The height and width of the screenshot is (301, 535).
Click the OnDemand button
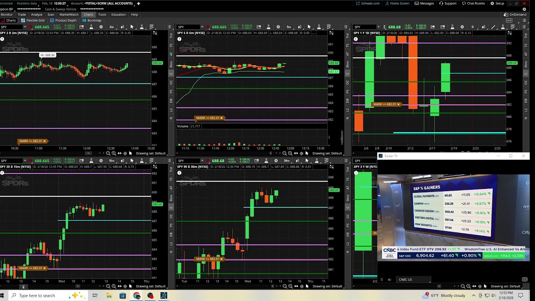coord(515,15)
